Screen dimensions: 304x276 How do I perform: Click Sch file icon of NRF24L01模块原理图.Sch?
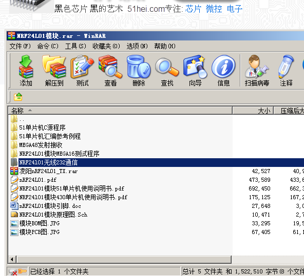click(14, 215)
